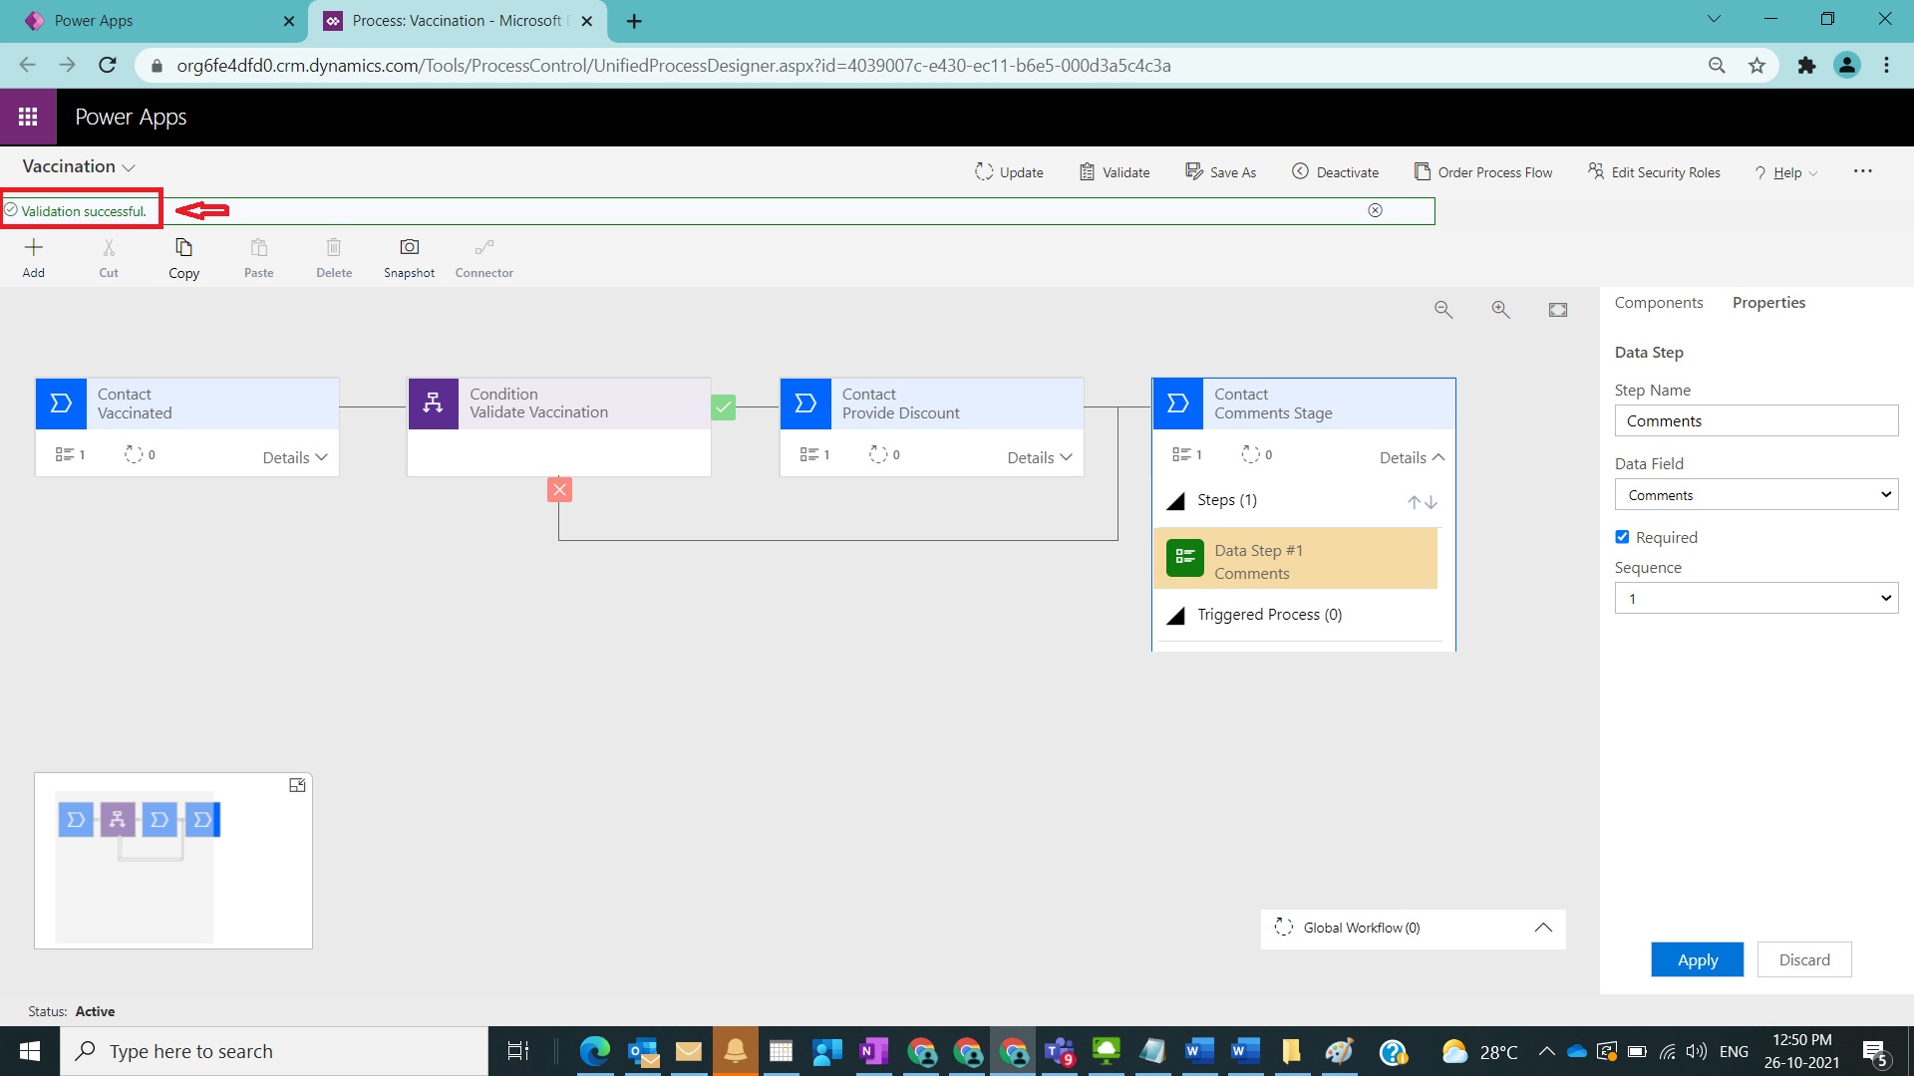Click the zoom in magnifier icon
Viewport: 1914px width, 1076px height.
pyautogui.click(x=1500, y=309)
